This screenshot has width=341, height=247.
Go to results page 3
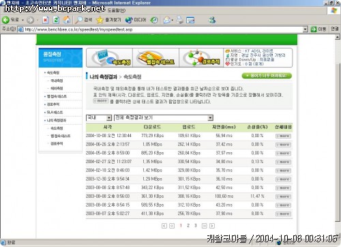pos(196,226)
